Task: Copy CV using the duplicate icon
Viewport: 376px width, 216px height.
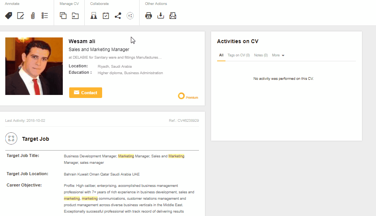Action: [63, 16]
